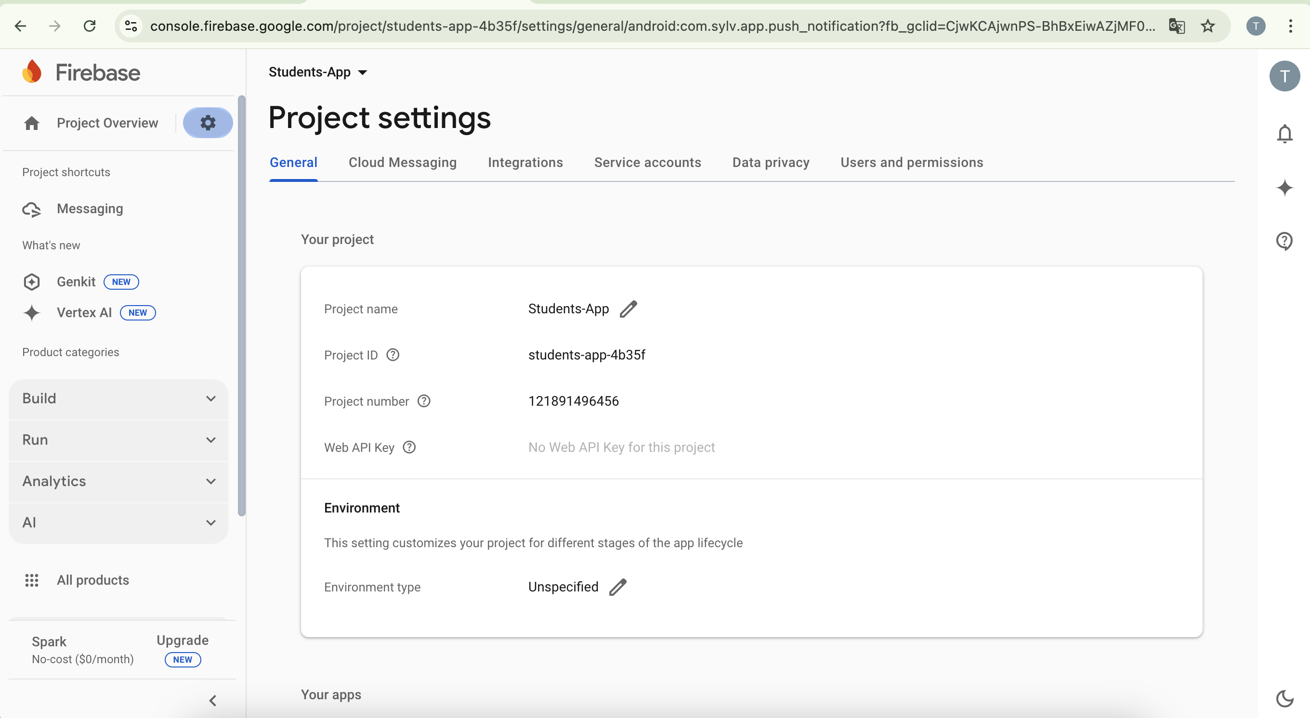Switch to Cloud Messaging tab

pyautogui.click(x=402, y=163)
